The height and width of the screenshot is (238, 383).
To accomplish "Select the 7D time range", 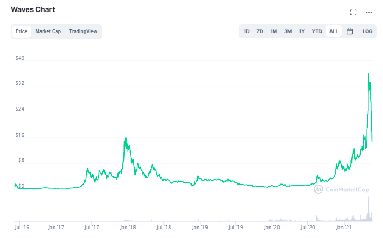I will click(x=260, y=31).
